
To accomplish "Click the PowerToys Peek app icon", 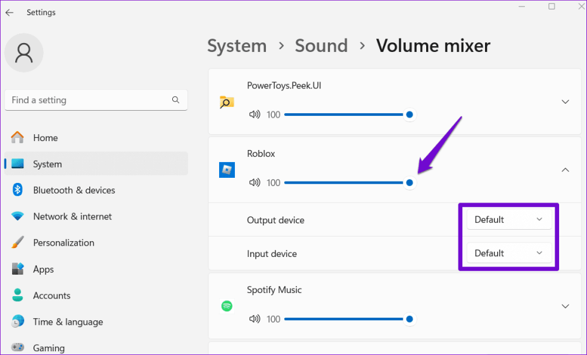I will [x=227, y=102].
